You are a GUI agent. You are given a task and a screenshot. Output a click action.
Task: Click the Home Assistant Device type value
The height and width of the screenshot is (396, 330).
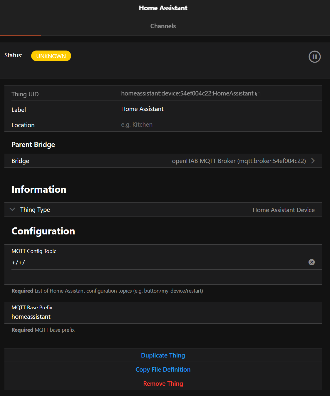point(283,210)
